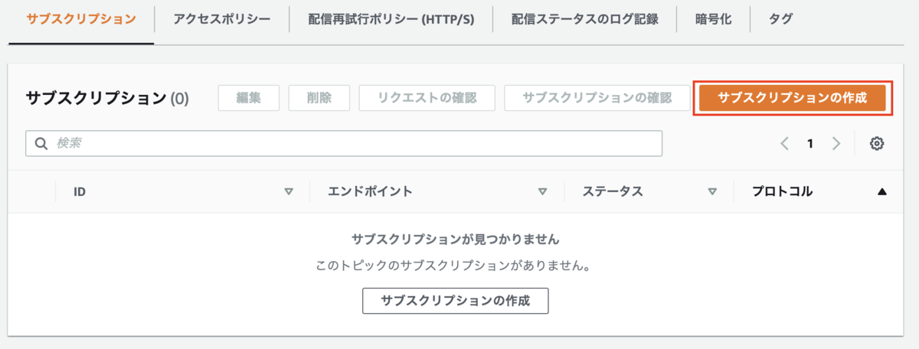Click orange サブスクリプションの作成 button
Viewport: 919px width, 349px height.
(x=793, y=98)
